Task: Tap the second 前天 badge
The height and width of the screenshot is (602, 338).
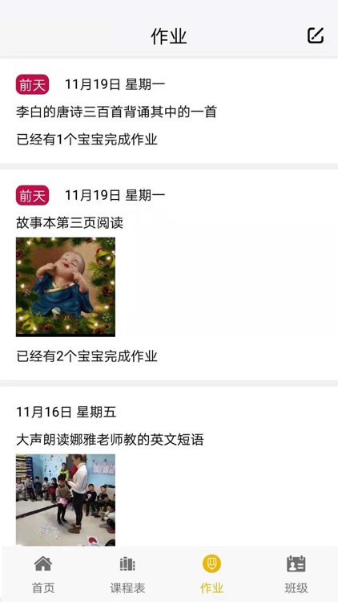Action: (32, 195)
